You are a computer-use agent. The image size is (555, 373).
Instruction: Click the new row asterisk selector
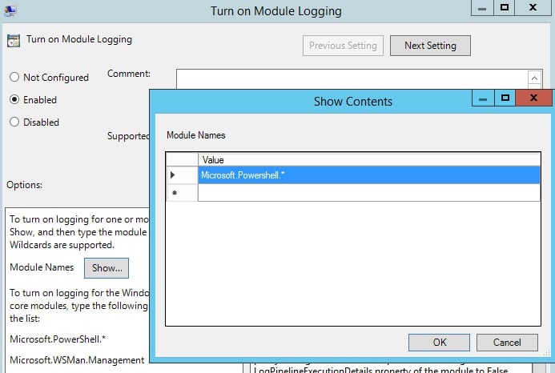coord(182,193)
